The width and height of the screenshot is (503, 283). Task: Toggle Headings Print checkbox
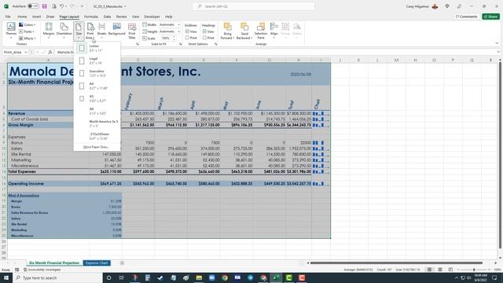tap(204, 38)
